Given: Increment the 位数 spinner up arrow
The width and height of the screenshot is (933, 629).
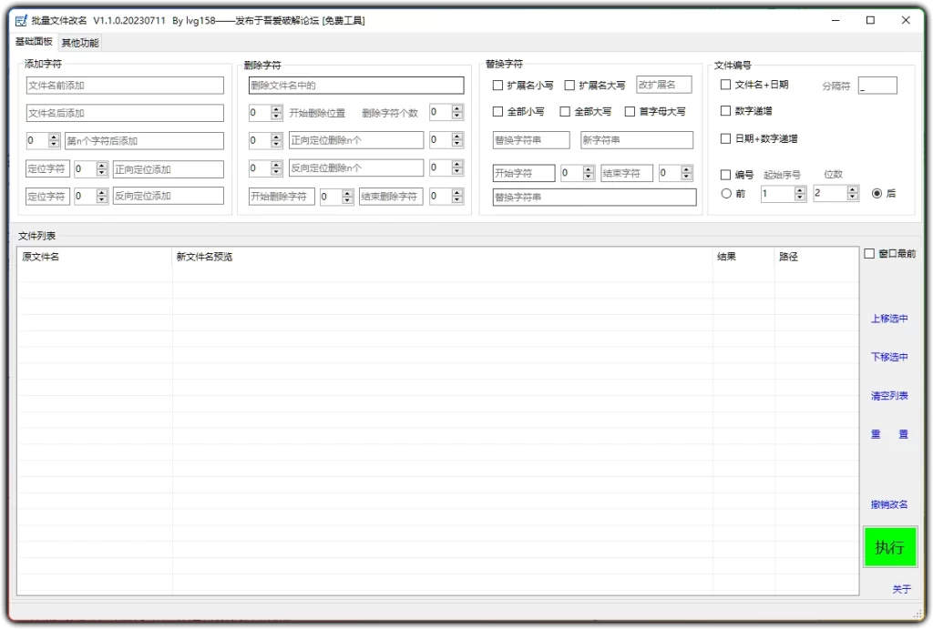Looking at the screenshot, I should click(852, 188).
